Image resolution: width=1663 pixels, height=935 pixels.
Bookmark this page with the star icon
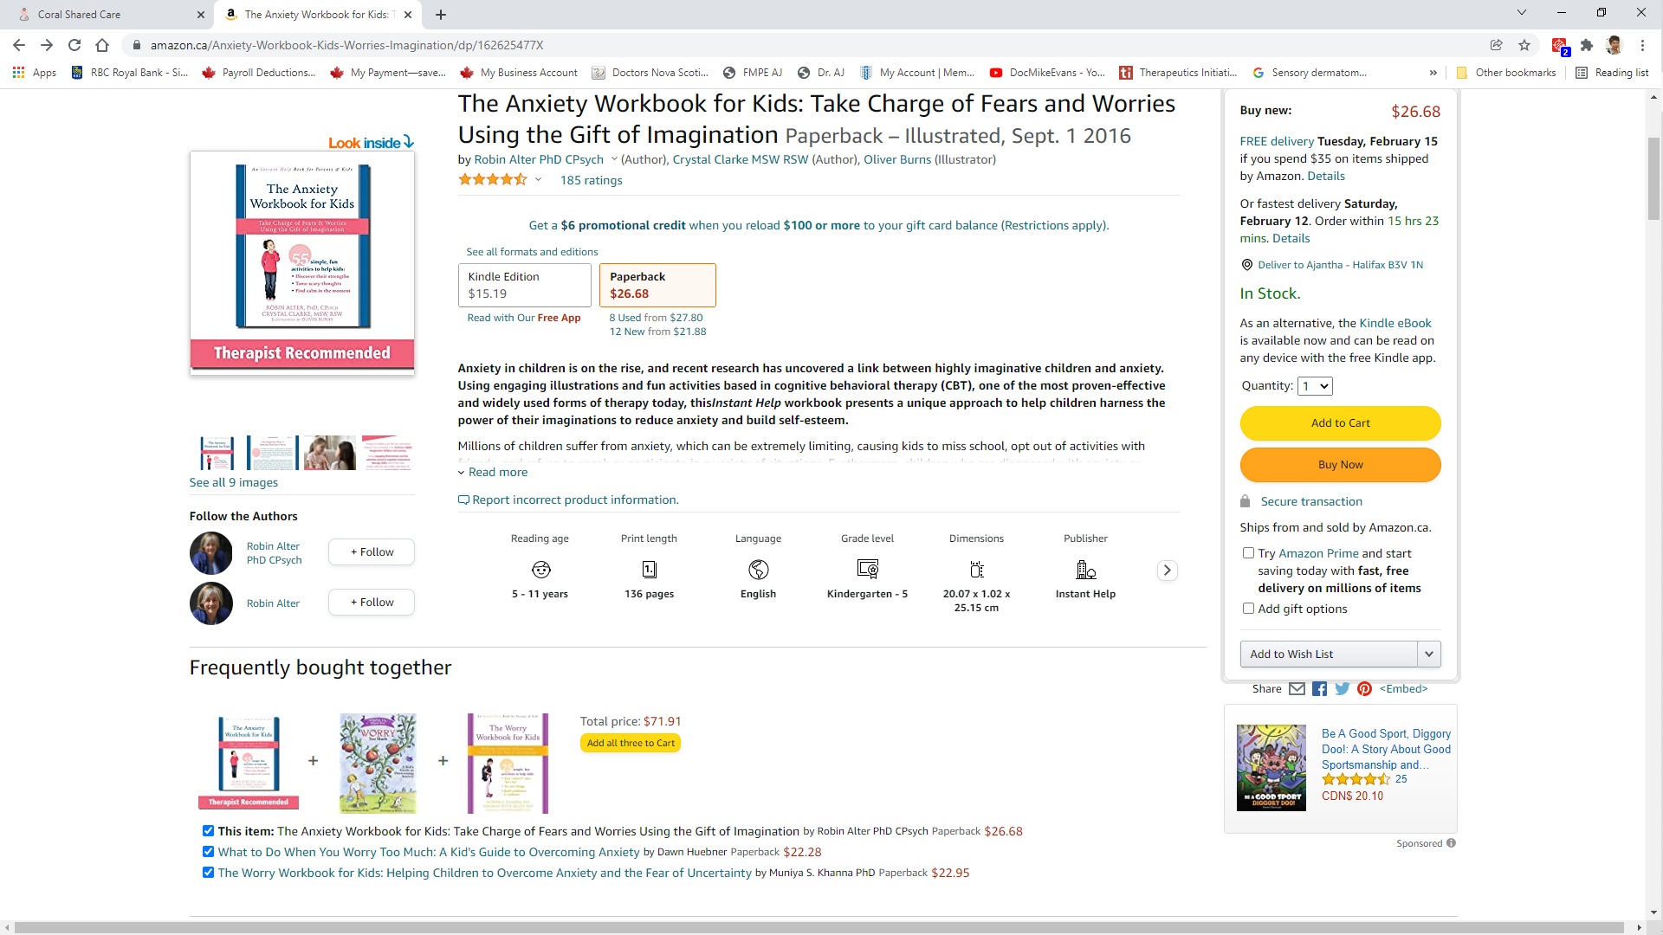coord(1524,45)
